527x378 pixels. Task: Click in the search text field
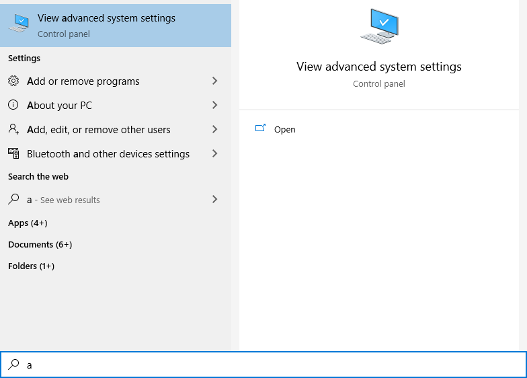coord(269,365)
